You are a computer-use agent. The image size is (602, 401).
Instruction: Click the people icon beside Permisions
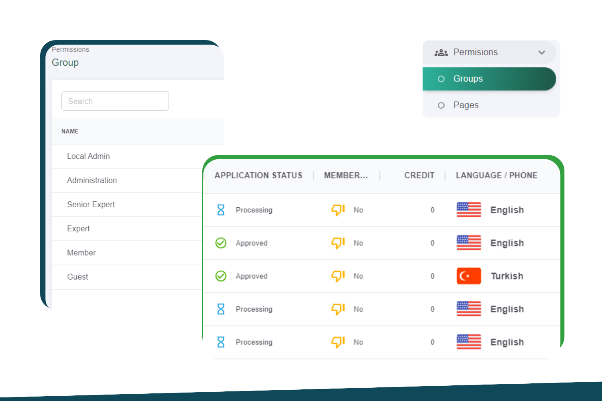(441, 53)
